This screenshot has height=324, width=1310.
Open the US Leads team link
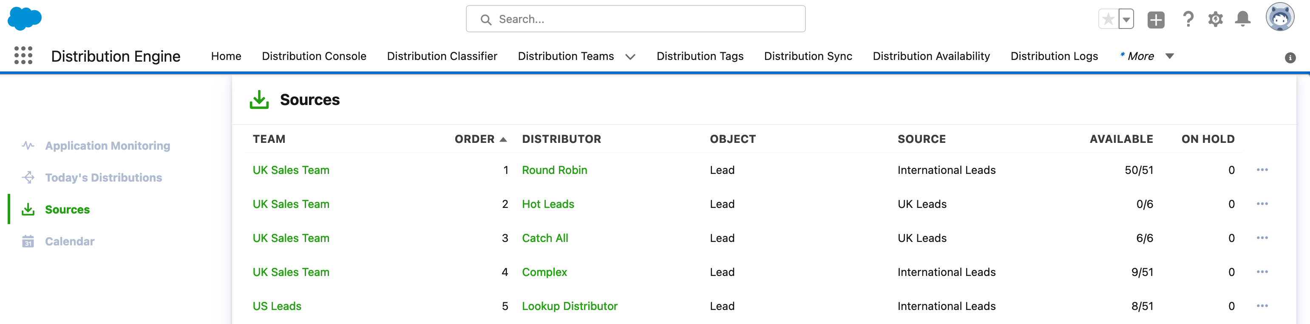pos(277,306)
